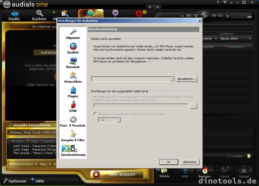Open Optionen with the wrench icon

pyautogui.click(x=15, y=181)
